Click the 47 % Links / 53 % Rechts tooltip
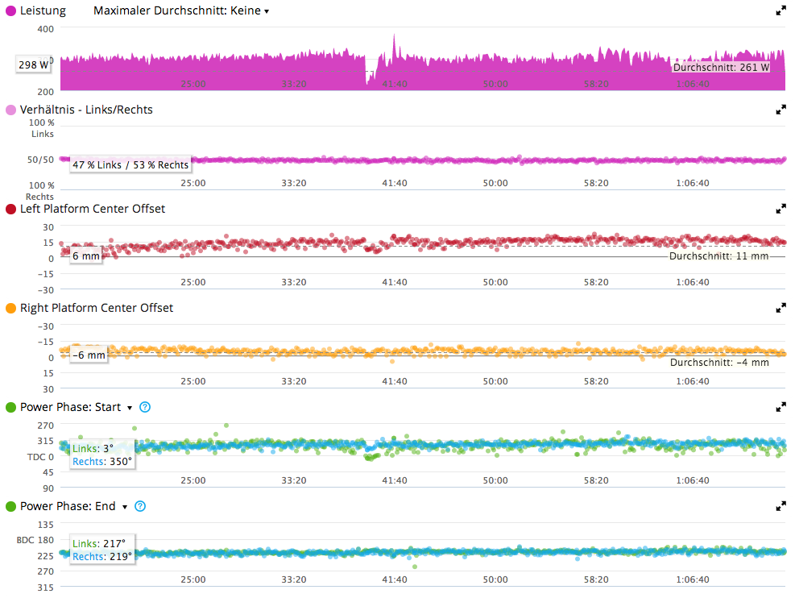Image resolution: width=795 pixels, height=598 pixels. (x=130, y=164)
